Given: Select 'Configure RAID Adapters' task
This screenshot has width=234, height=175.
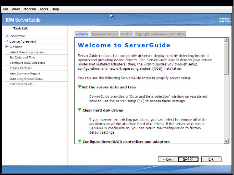Looking at the screenshot, I should [27, 63].
